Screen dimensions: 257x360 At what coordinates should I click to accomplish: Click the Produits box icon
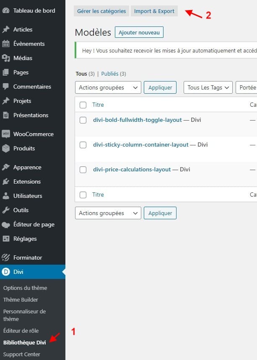(6, 148)
